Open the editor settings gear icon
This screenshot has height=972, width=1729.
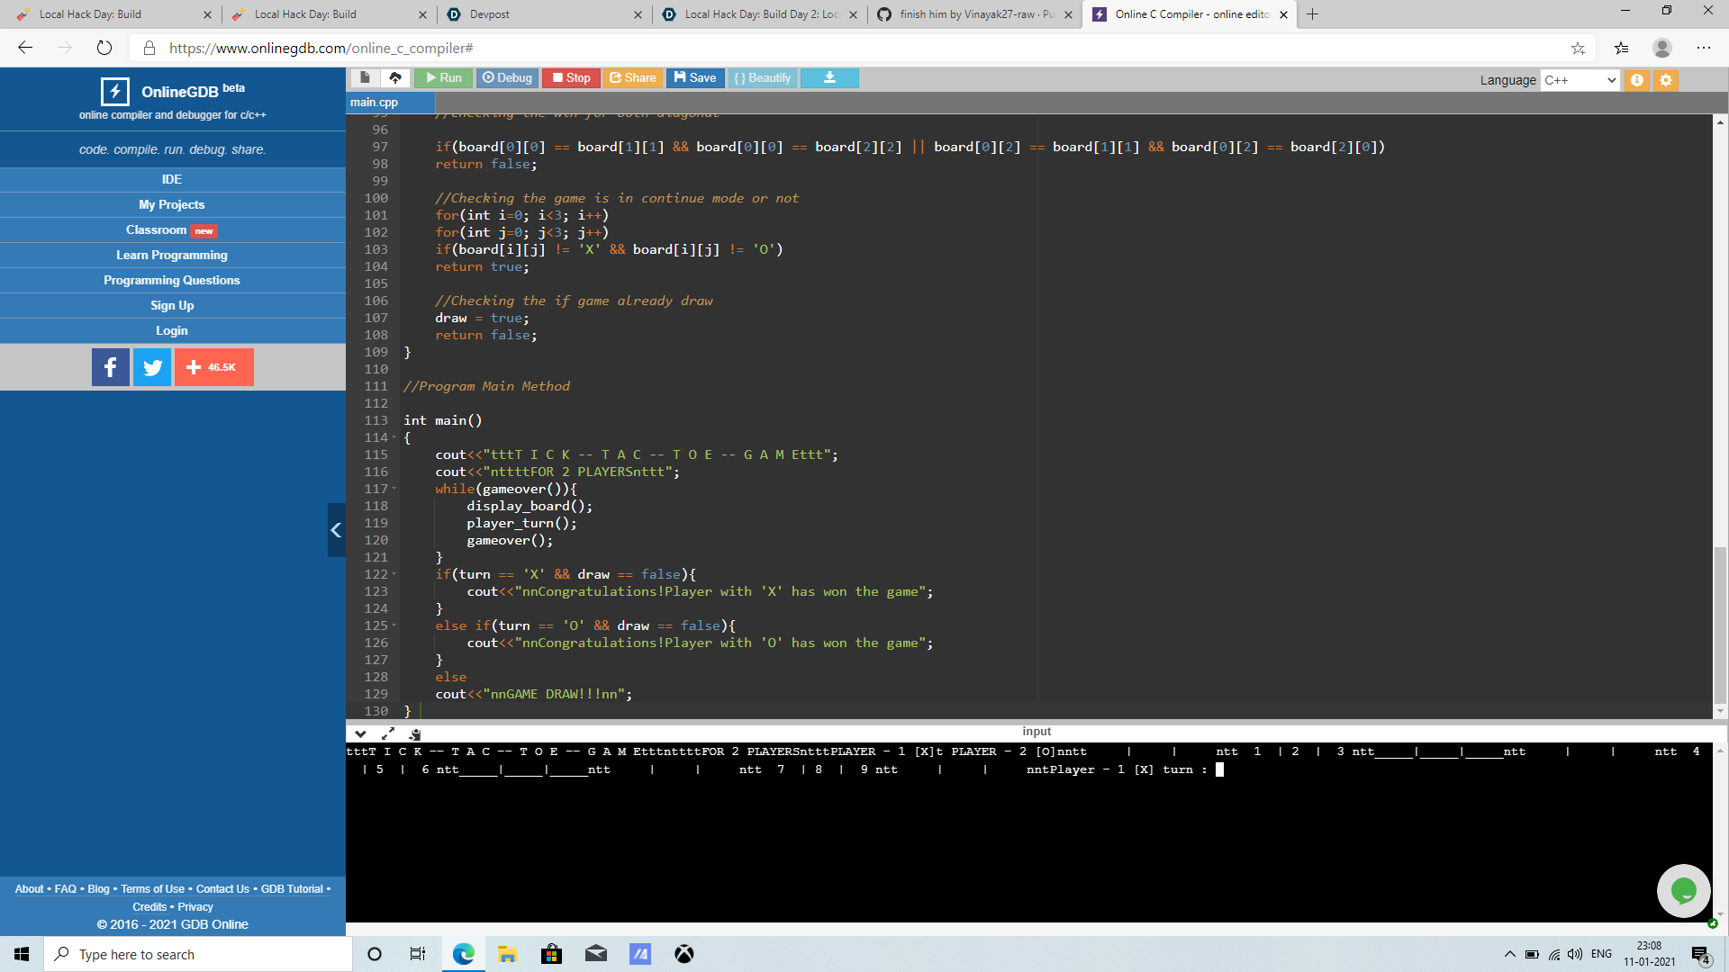[1665, 79]
